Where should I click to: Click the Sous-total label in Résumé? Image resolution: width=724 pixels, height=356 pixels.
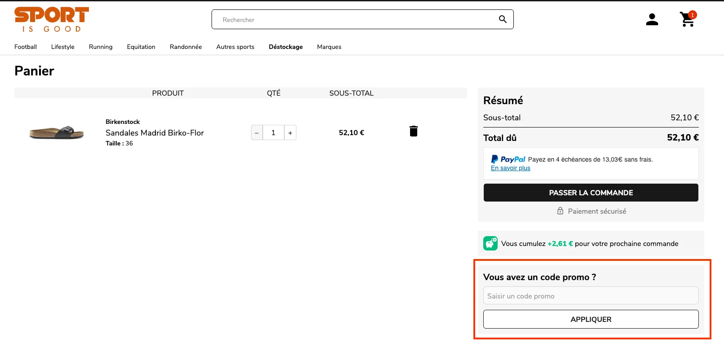pyautogui.click(x=502, y=118)
